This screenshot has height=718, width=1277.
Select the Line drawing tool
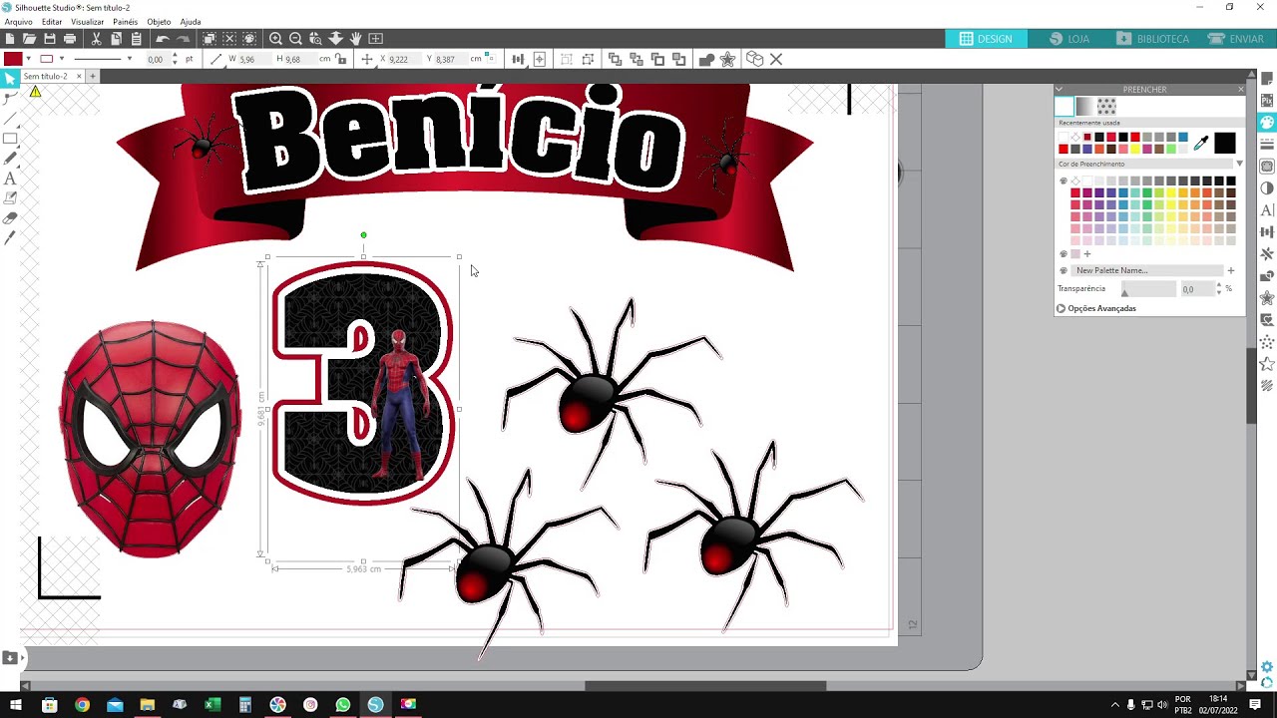click(10, 118)
